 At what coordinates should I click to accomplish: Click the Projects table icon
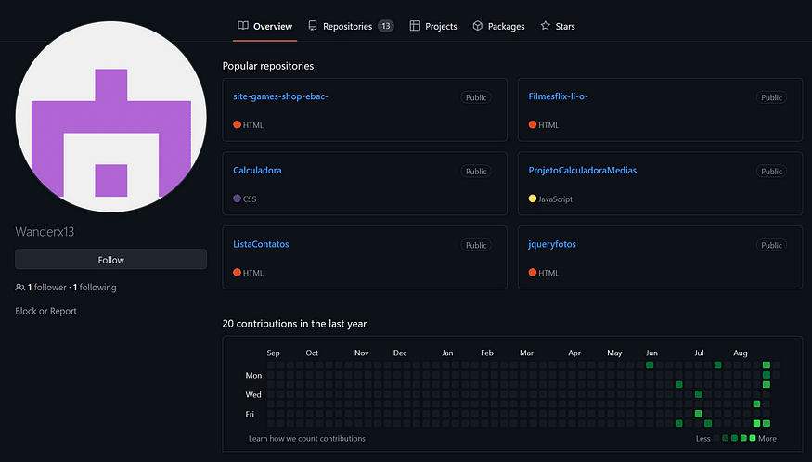pos(415,27)
